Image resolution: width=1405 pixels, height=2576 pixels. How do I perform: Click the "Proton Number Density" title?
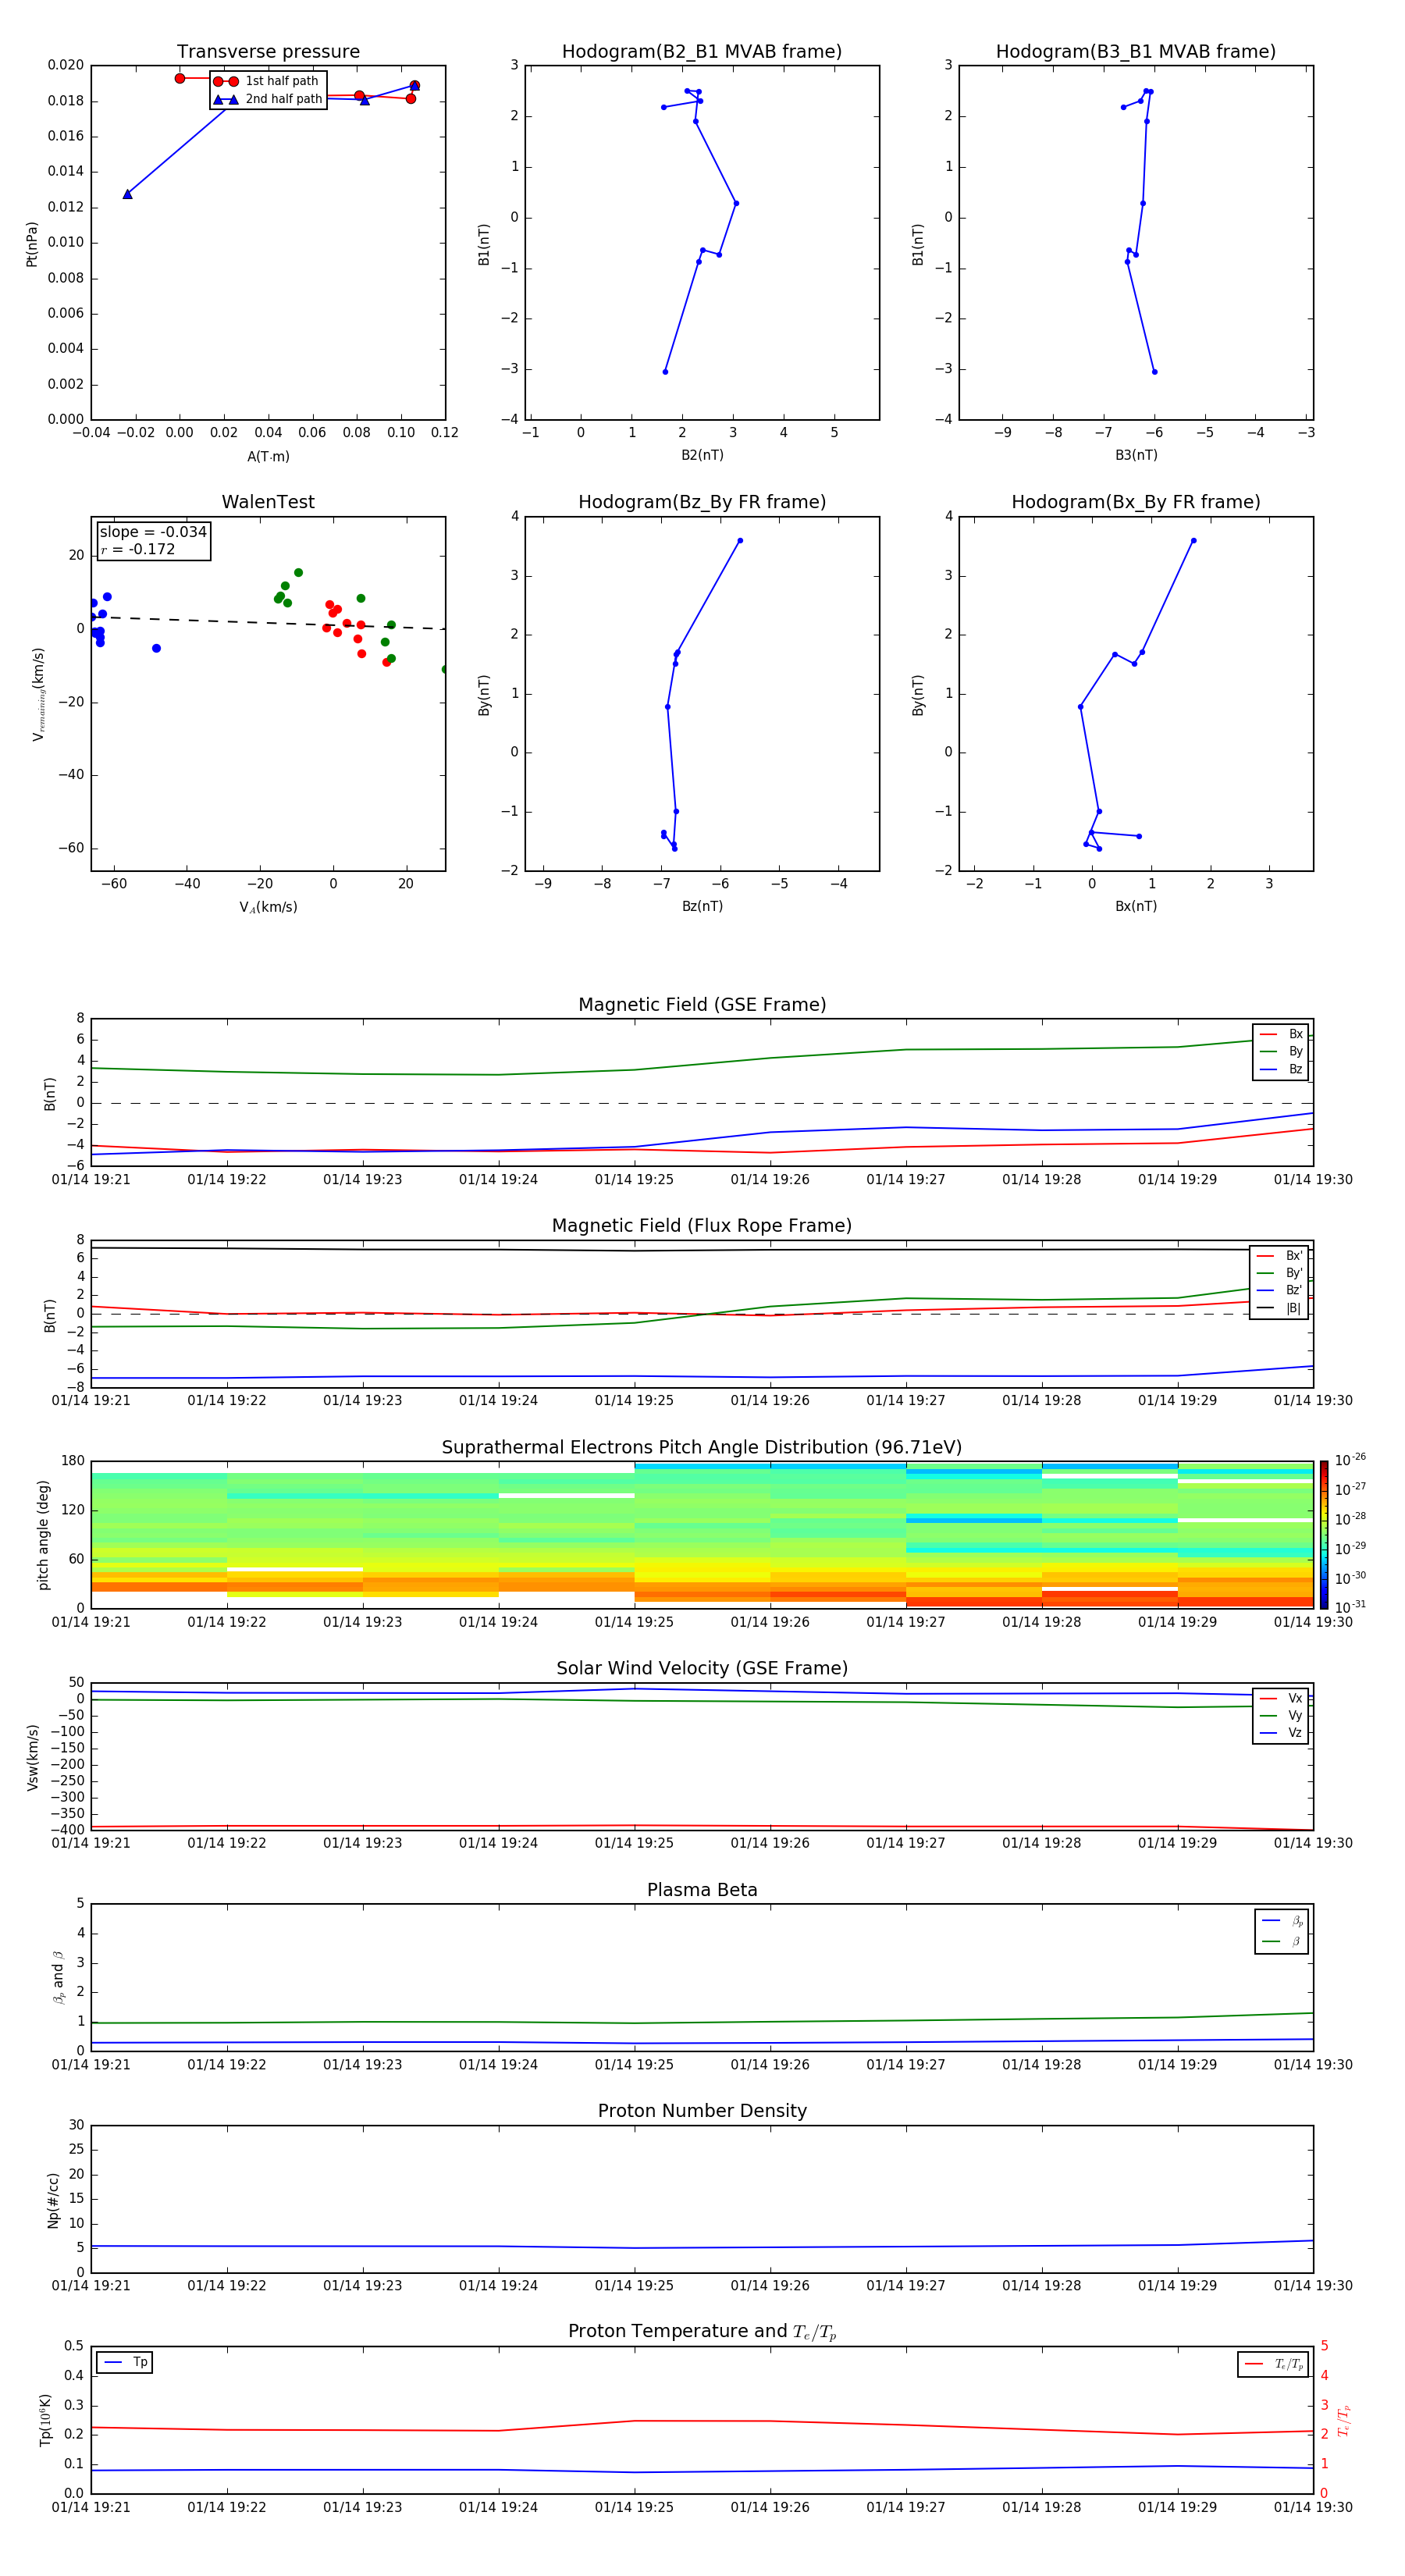[702, 2112]
